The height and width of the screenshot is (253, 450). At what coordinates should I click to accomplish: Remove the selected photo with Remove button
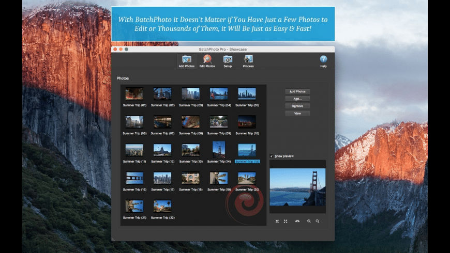pos(297,106)
